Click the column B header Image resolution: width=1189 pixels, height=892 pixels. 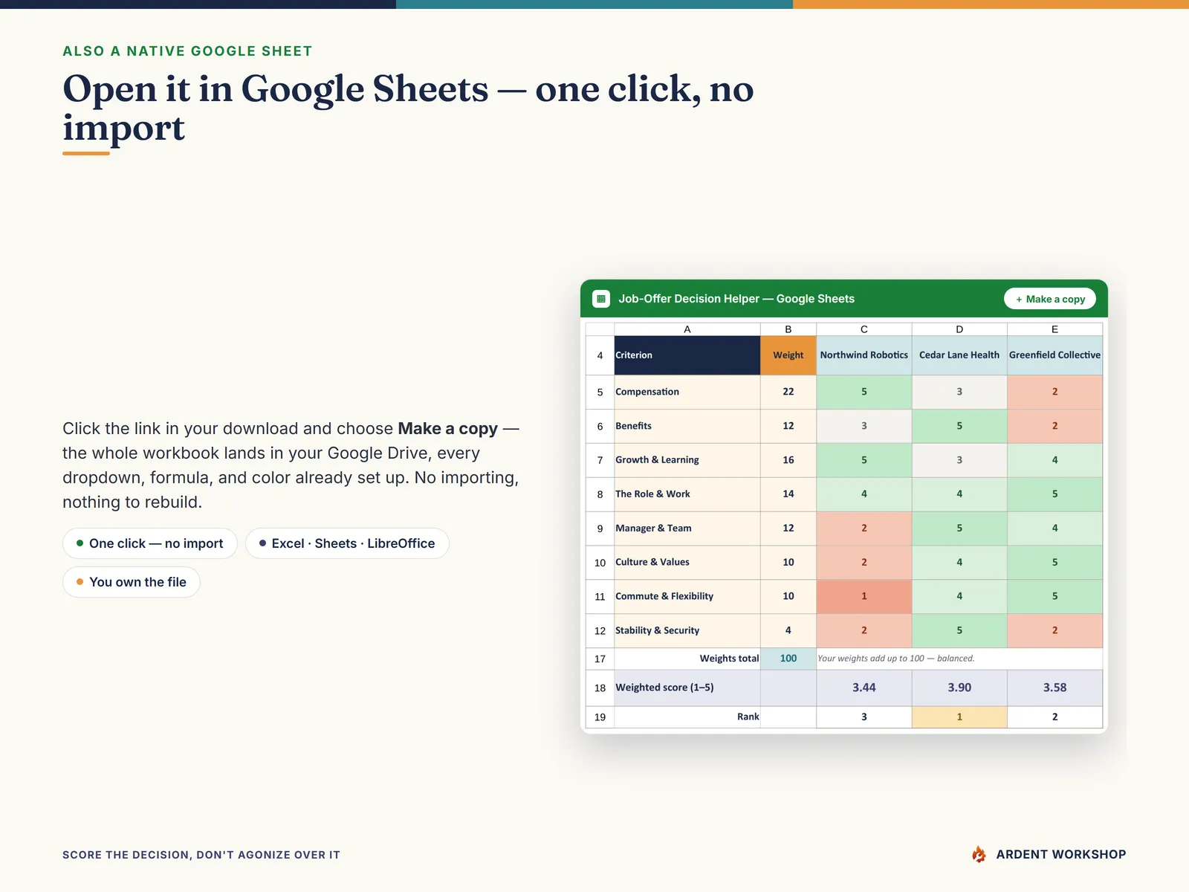[x=788, y=329]
